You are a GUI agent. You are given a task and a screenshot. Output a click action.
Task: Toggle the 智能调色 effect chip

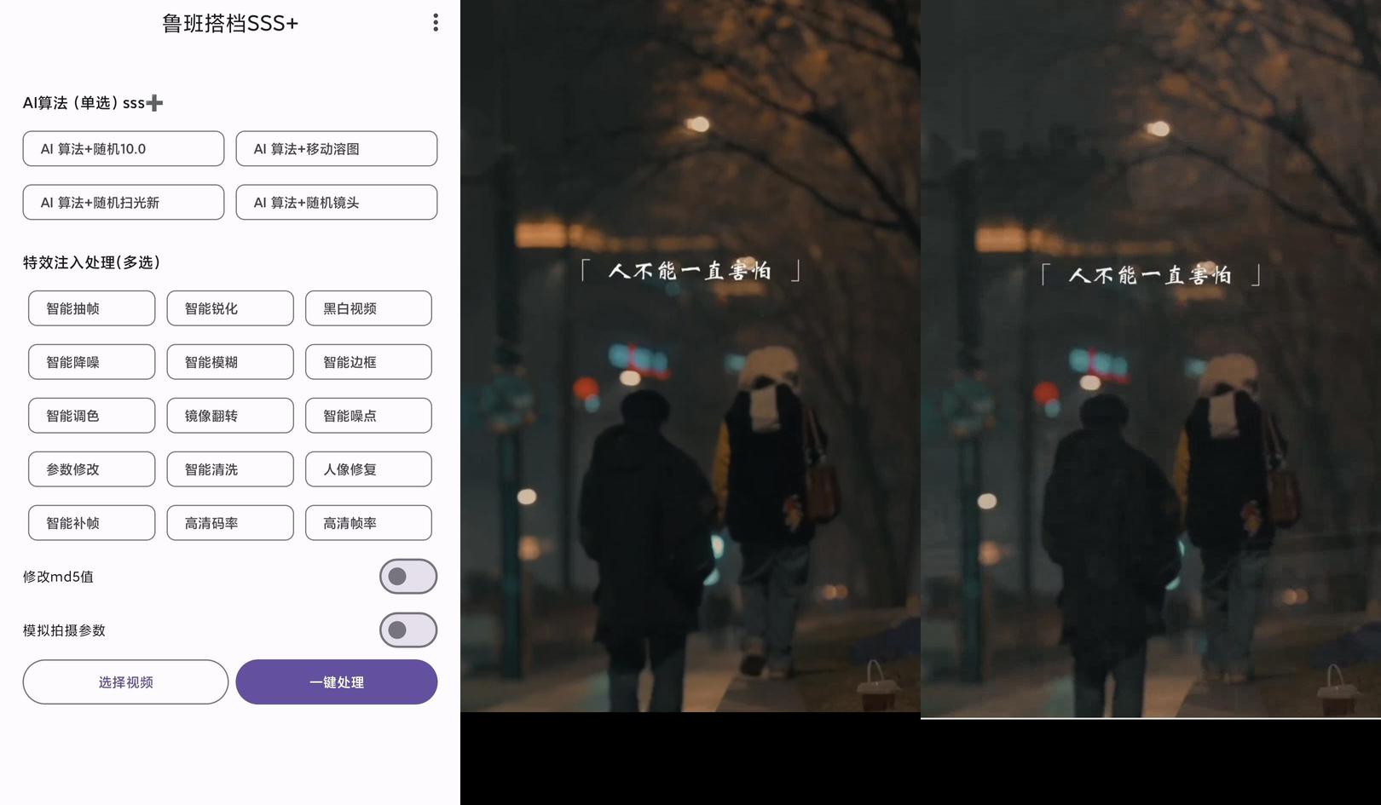click(92, 416)
